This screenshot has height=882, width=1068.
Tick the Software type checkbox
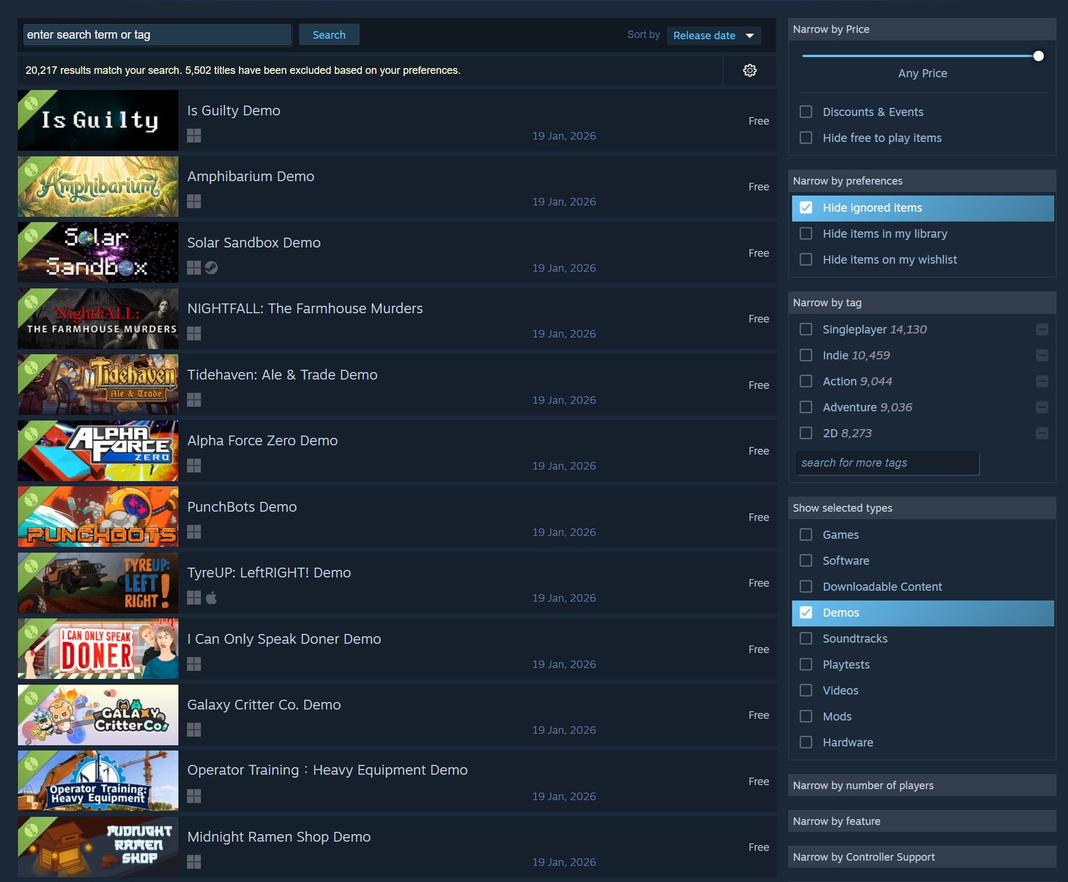806,561
